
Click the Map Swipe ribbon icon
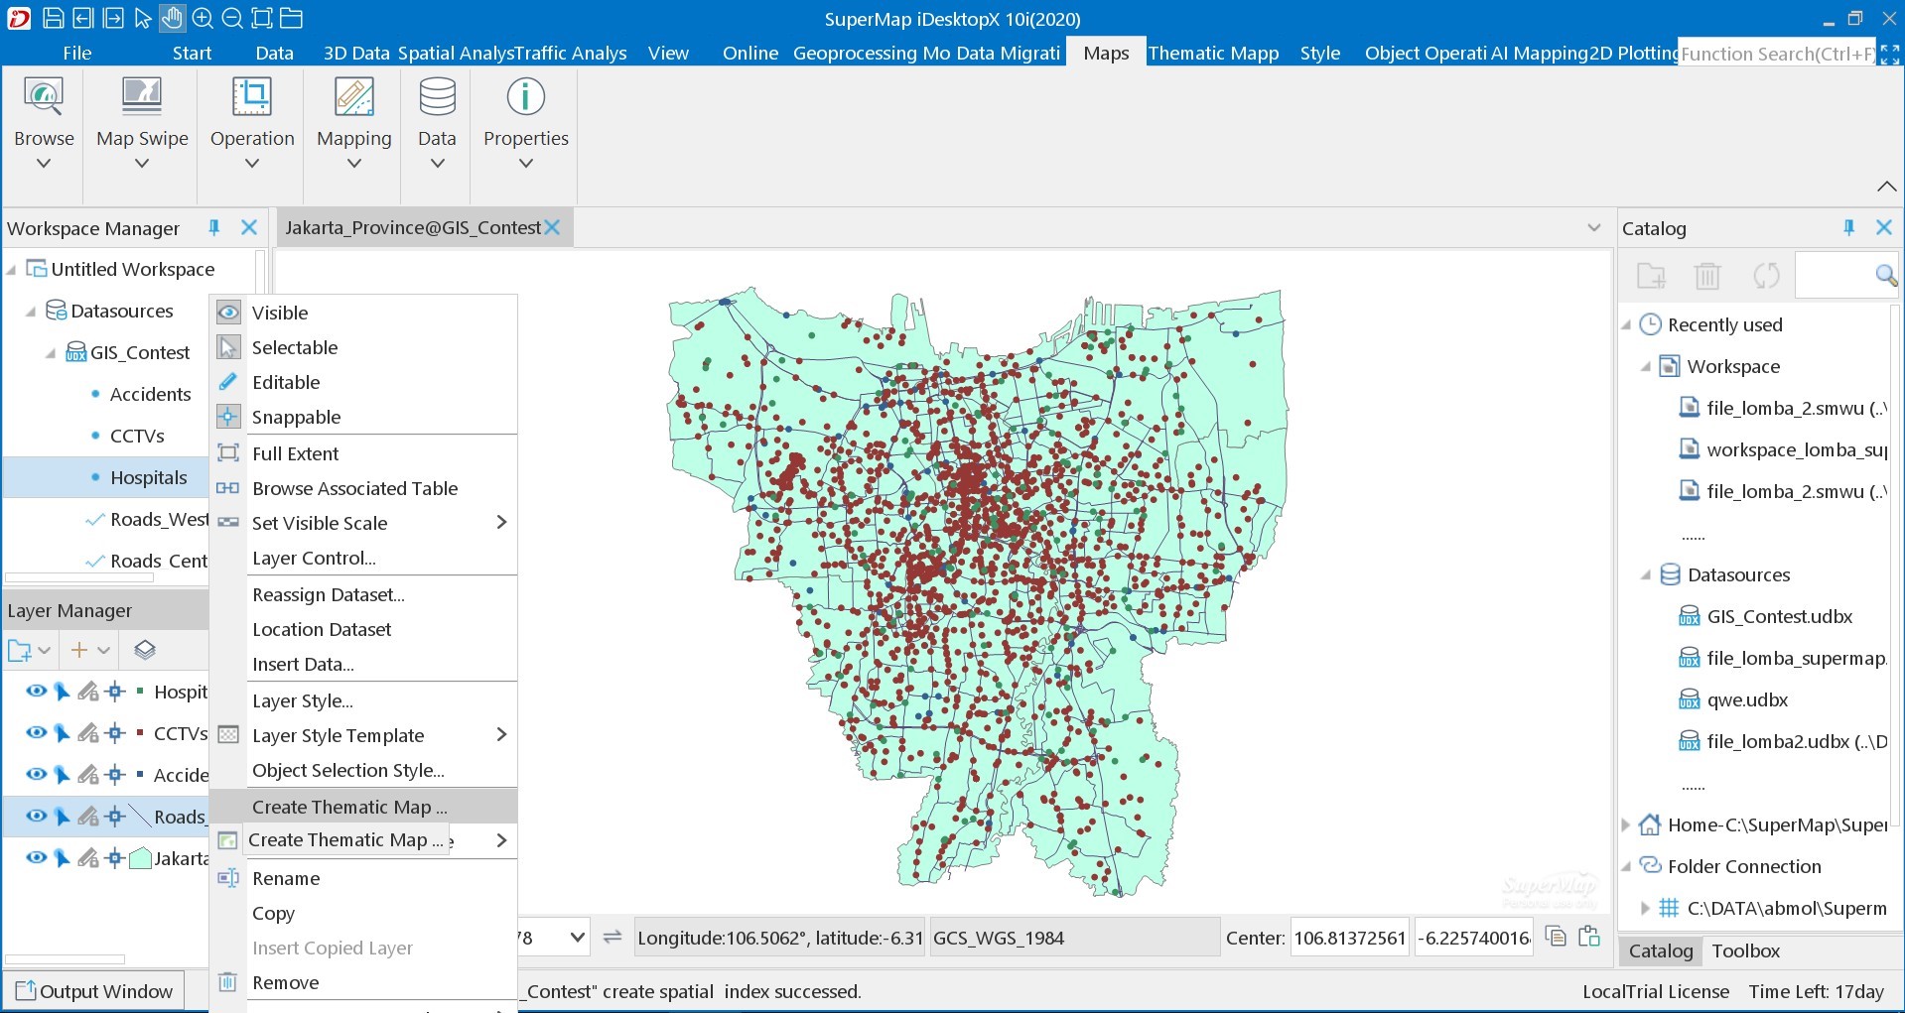(x=142, y=97)
